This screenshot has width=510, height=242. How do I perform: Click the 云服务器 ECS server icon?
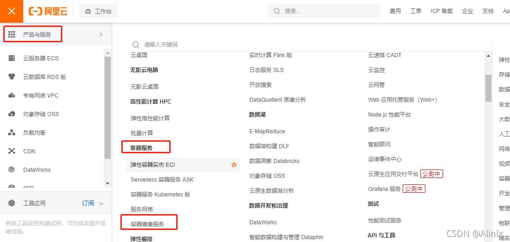tap(12, 59)
